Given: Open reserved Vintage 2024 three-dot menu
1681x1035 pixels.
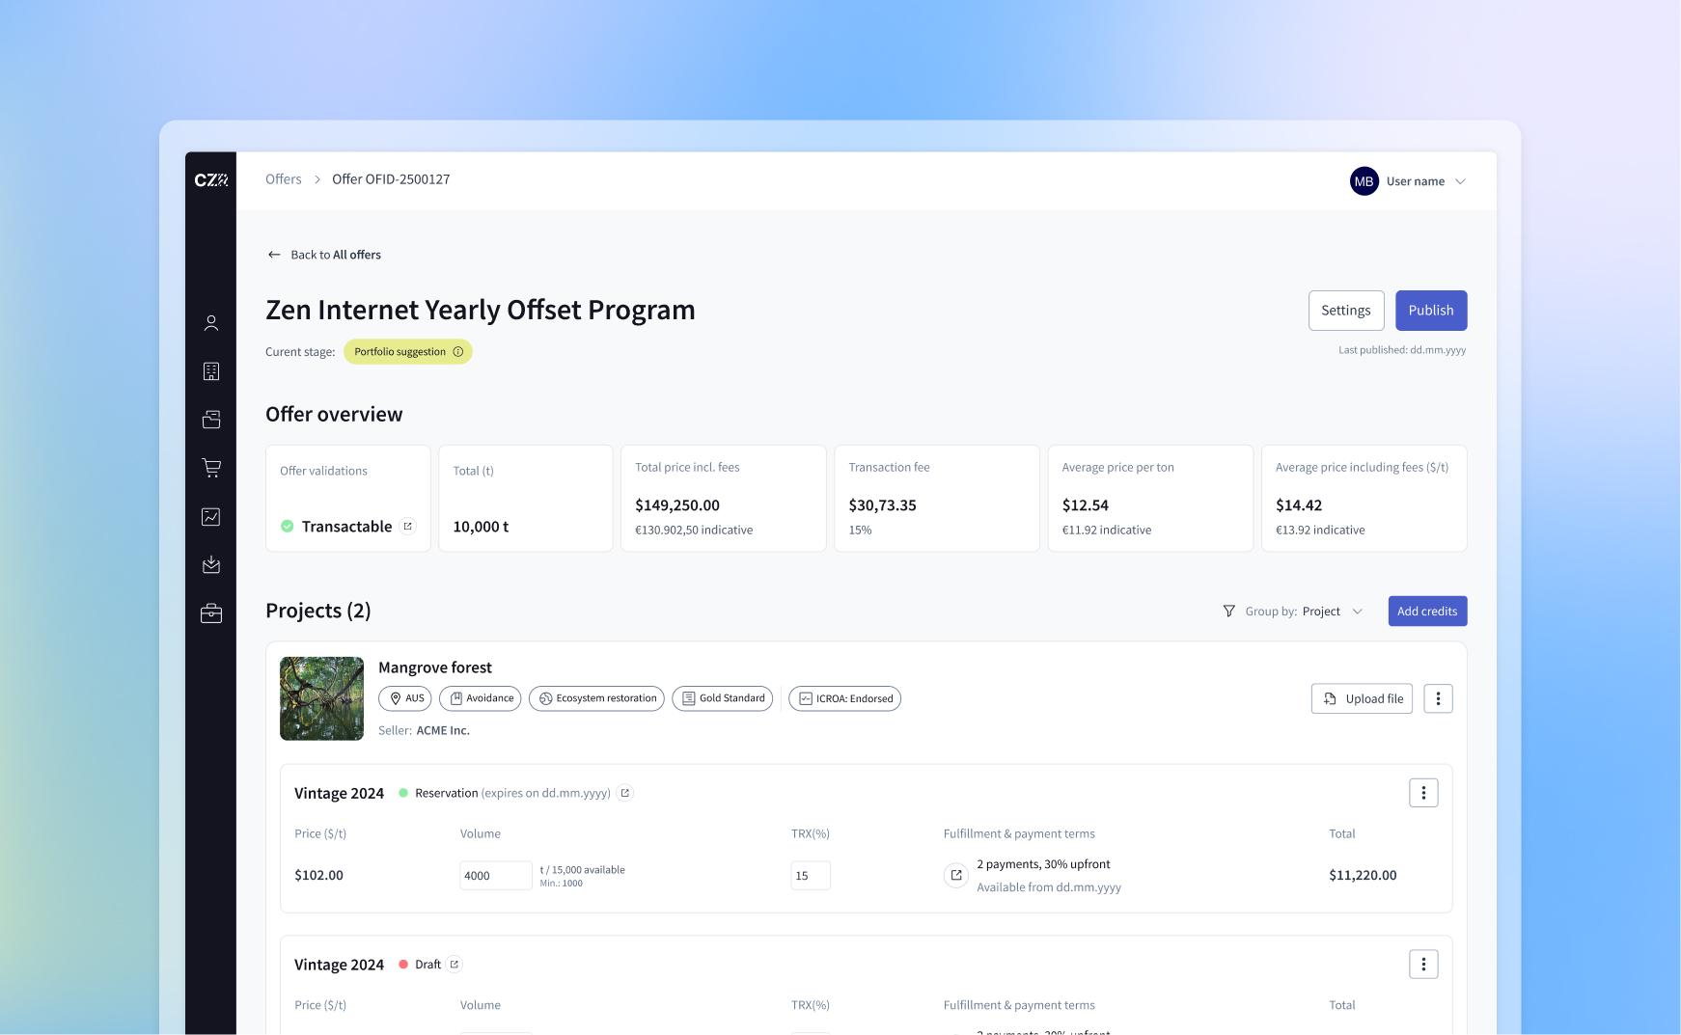Looking at the screenshot, I should coord(1423,793).
